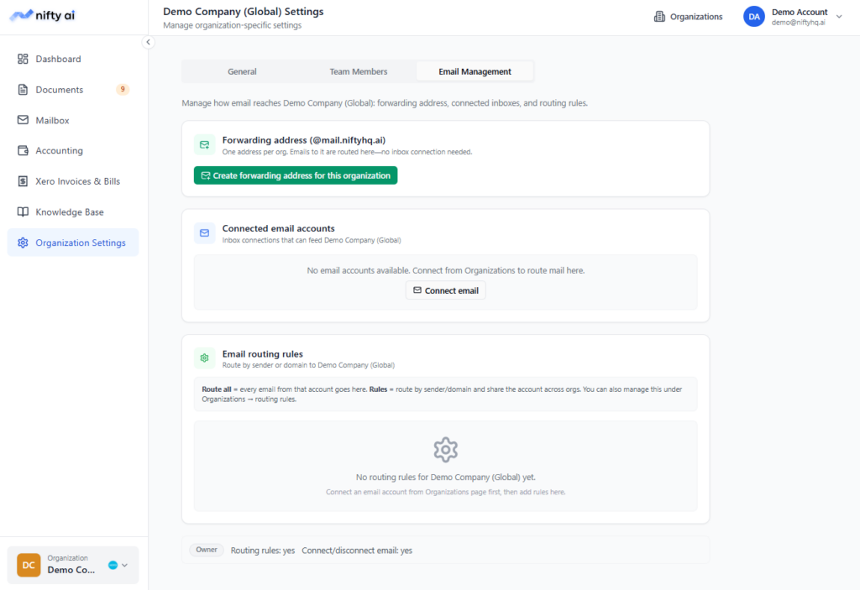Screen dimensions: 860x590
Task: Click the blue Xero badge beside Demo Co...
Action: [113, 566]
